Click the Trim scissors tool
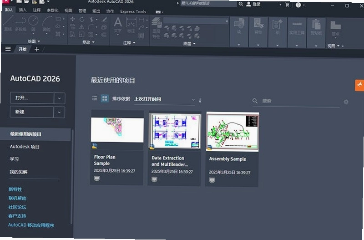364x240 pixels. pyautogui.click(x=92, y=19)
